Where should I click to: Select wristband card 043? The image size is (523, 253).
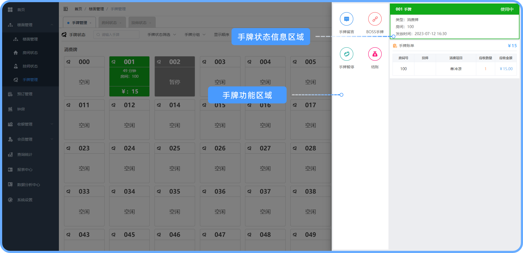(84, 240)
